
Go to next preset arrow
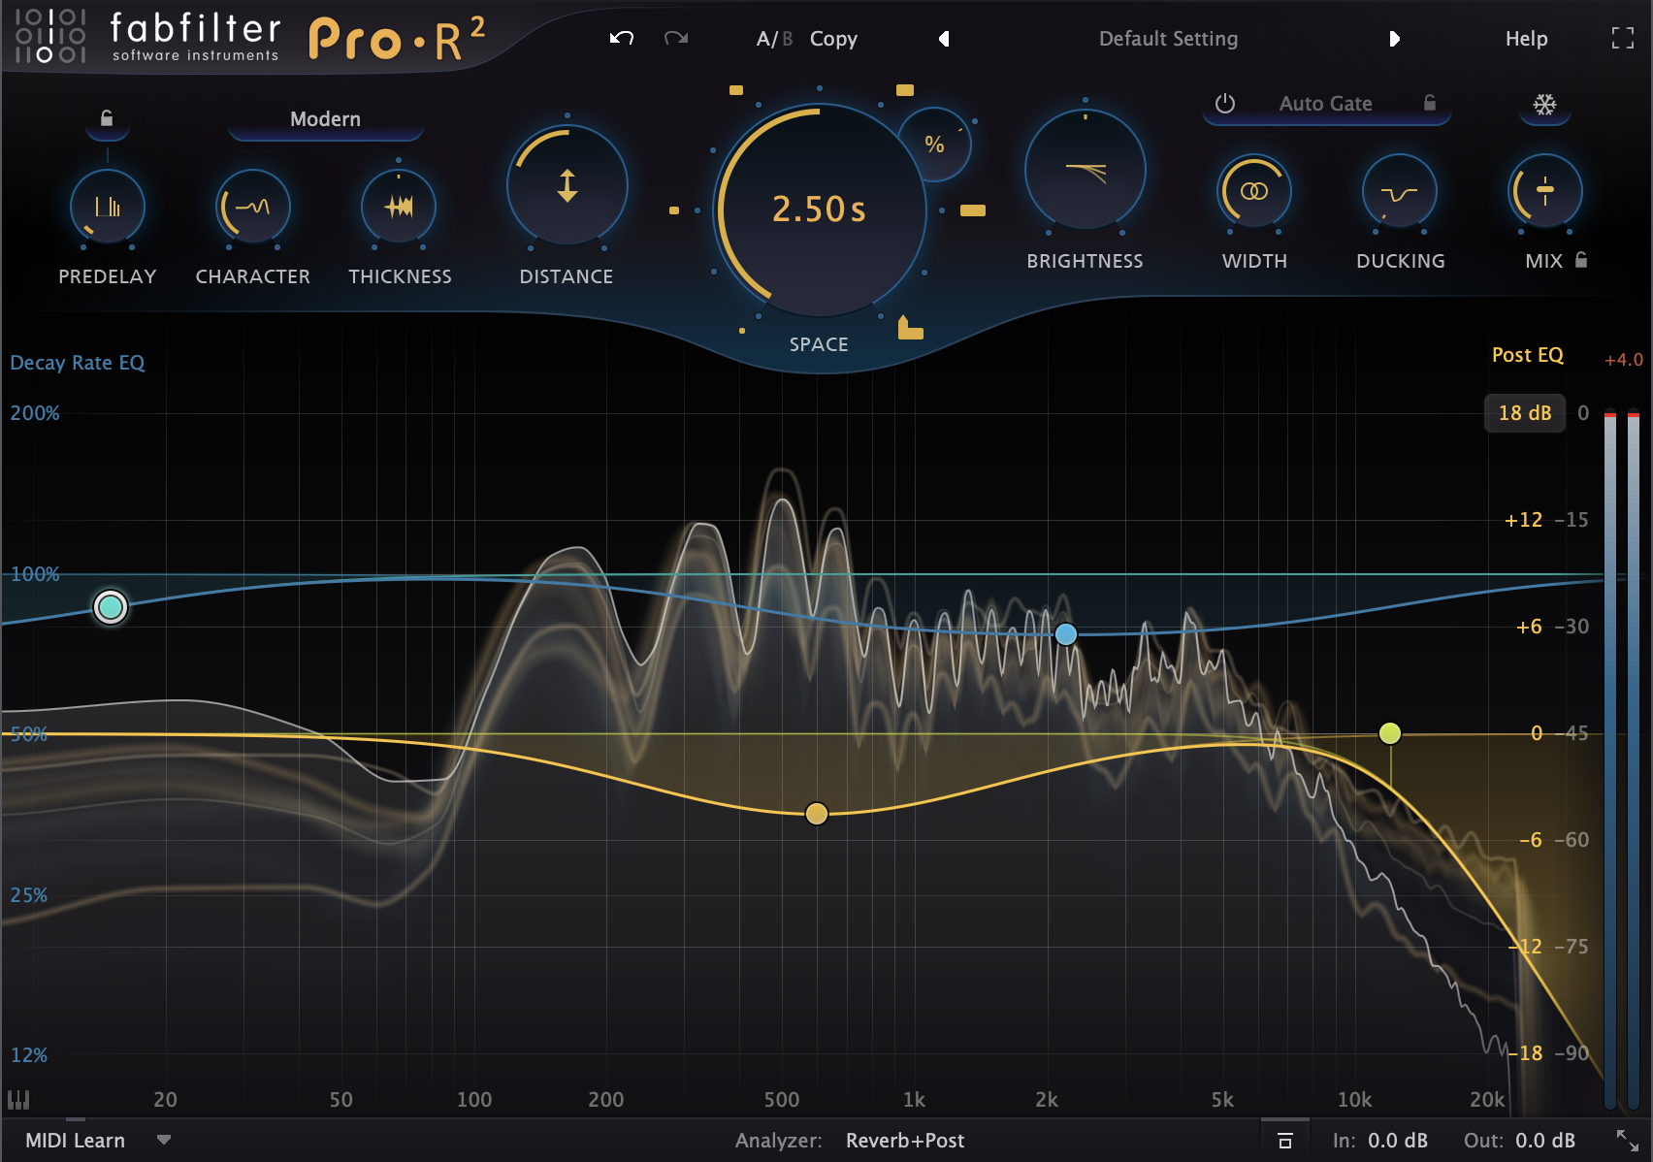[1394, 39]
